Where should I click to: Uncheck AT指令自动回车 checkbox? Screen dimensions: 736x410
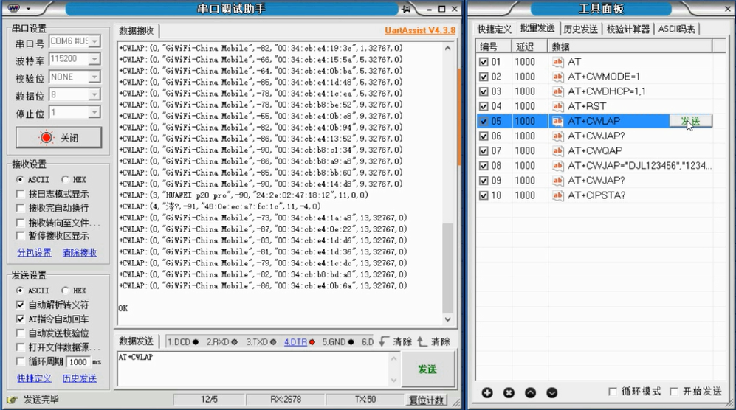click(x=20, y=319)
